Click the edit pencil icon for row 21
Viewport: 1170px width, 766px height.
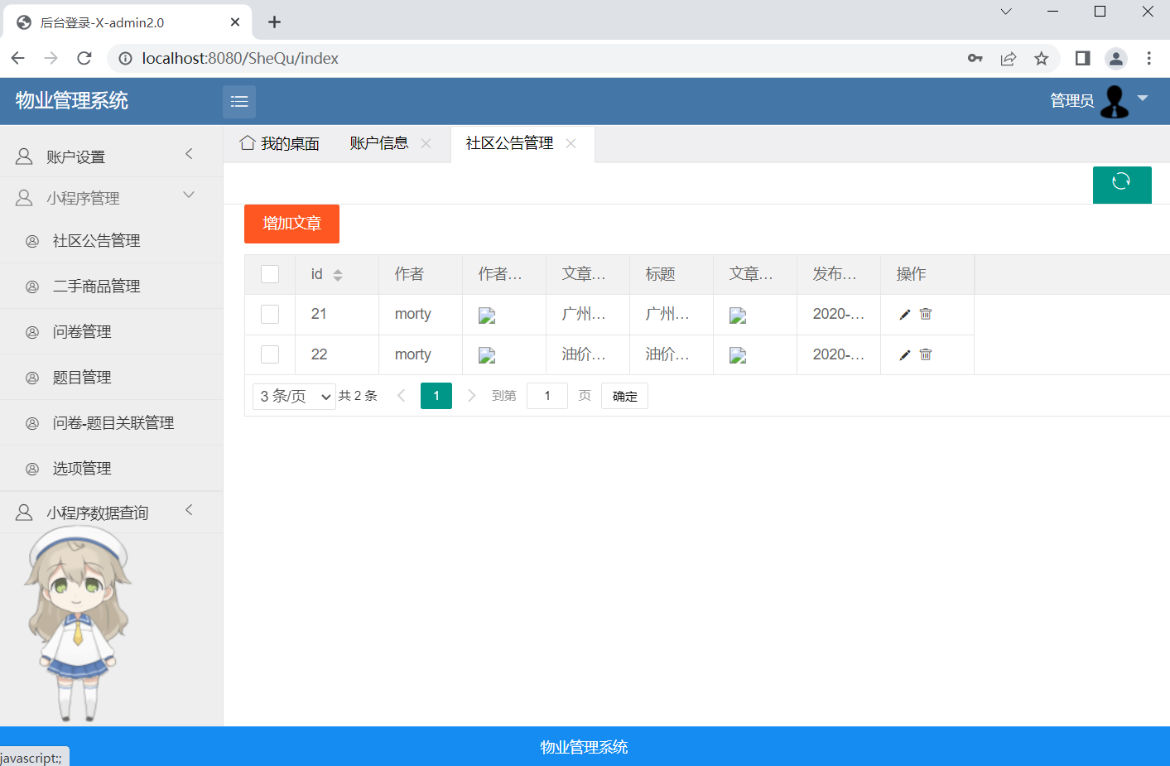(905, 315)
